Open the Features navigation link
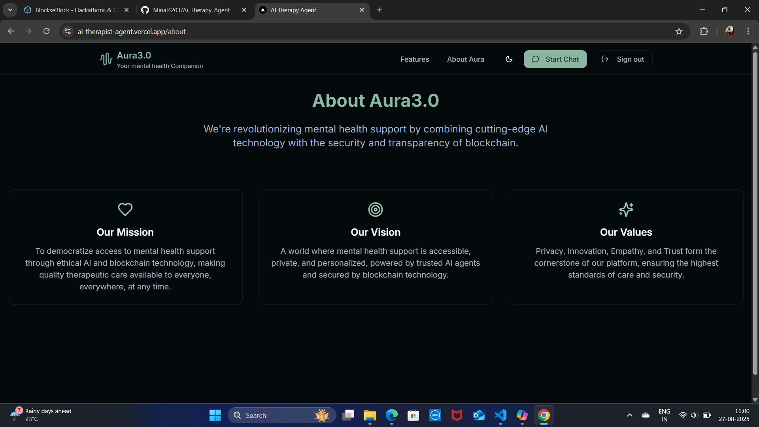The width and height of the screenshot is (759, 427). point(415,59)
